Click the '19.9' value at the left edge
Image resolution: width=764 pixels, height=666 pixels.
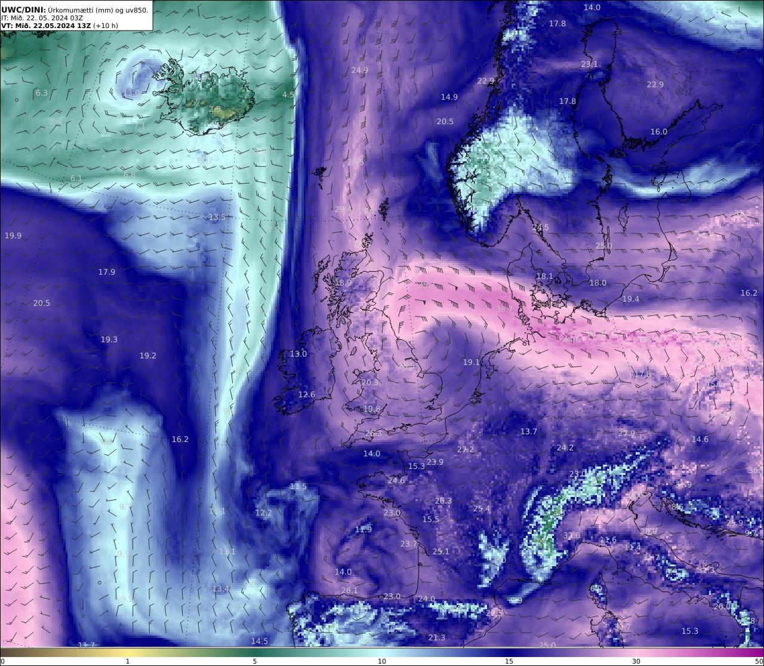[13, 235]
